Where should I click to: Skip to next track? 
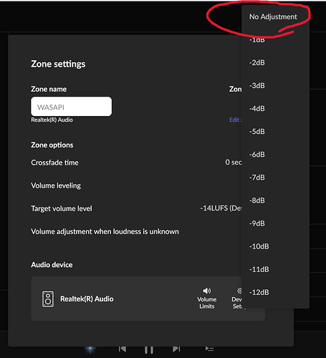click(x=176, y=349)
